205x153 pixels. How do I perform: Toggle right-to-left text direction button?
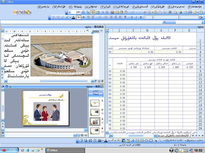coord(79,17)
